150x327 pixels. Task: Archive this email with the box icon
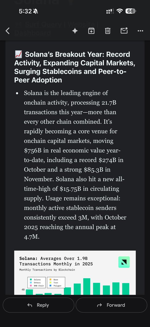(91, 31)
